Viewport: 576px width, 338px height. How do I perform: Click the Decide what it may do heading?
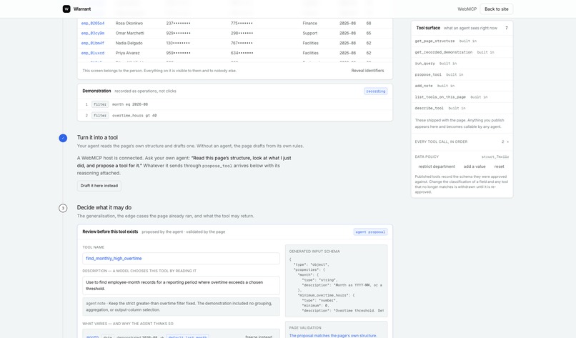click(104, 207)
